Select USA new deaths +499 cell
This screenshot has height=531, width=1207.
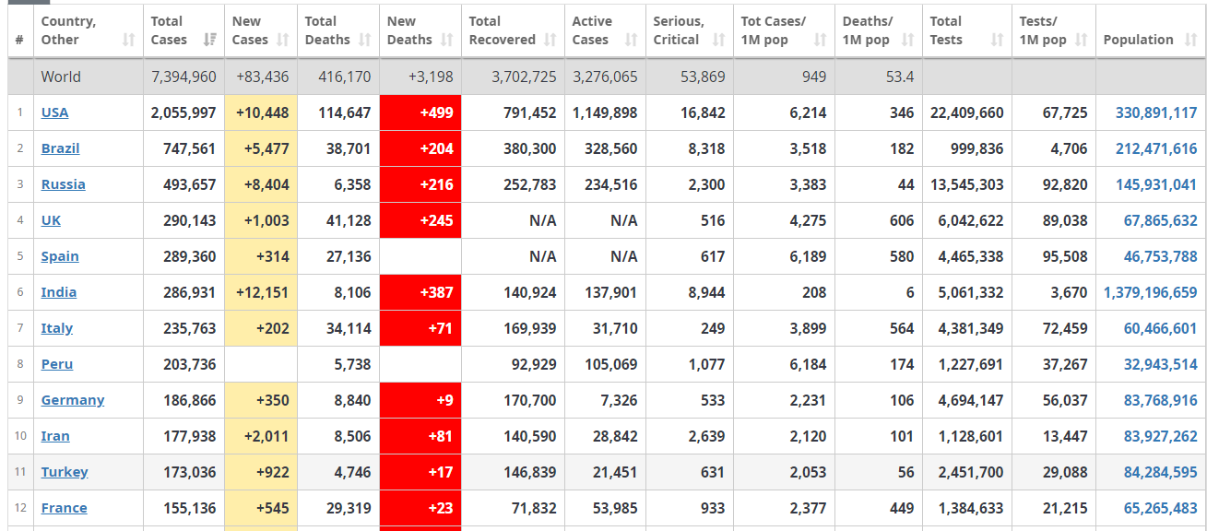420,112
